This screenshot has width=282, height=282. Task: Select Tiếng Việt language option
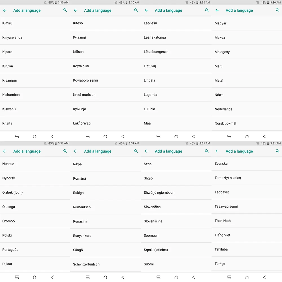(x=247, y=235)
